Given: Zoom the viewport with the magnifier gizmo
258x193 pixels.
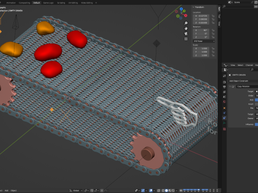Looking at the screenshot, I should point(186,23).
